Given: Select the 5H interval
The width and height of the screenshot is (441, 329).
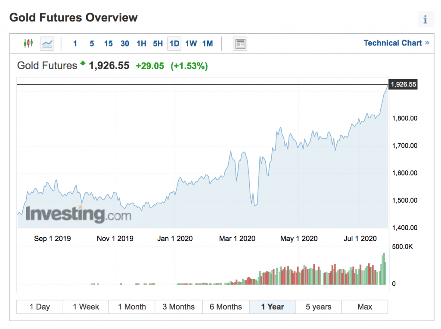Looking at the screenshot, I should 158,43.
